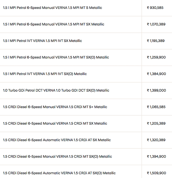Click the ₹ 1,205,389 price cell

tap(156, 123)
